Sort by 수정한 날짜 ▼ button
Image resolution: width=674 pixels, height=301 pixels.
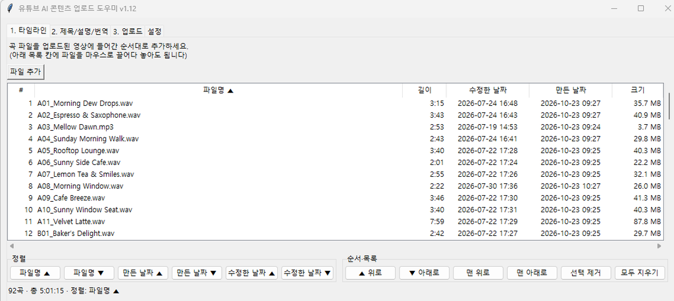click(307, 273)
